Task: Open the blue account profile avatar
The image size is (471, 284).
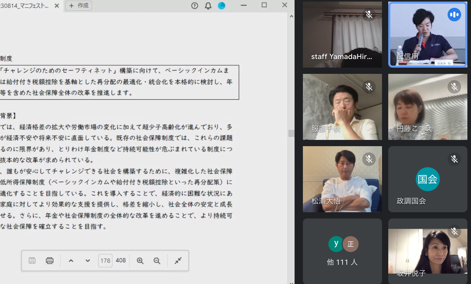Action: click(x=221, y=5)
